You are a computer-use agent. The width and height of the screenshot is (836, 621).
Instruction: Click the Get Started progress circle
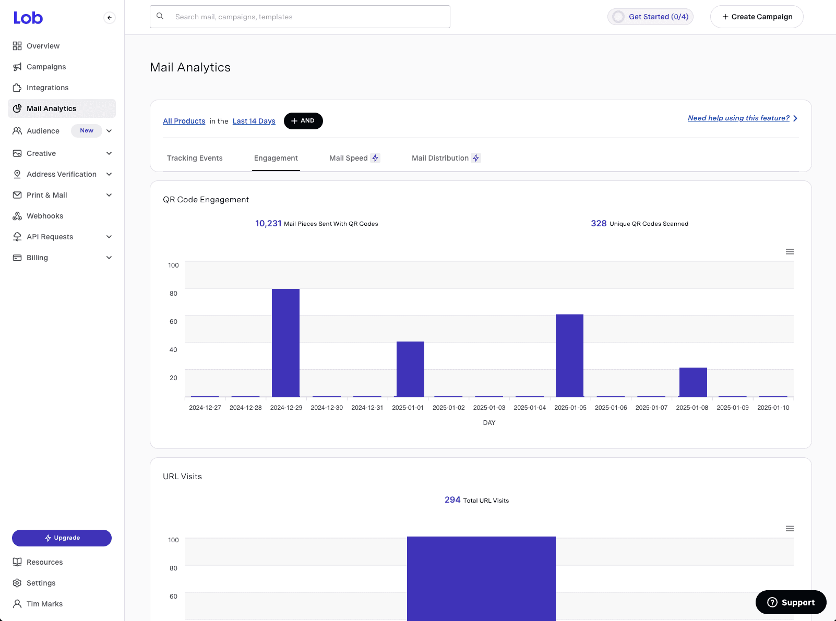[x=618, y=17]
